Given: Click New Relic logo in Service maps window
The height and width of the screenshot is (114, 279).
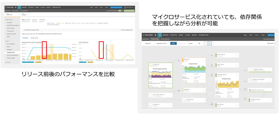Looking at the screenshot, I should [148, 35].
